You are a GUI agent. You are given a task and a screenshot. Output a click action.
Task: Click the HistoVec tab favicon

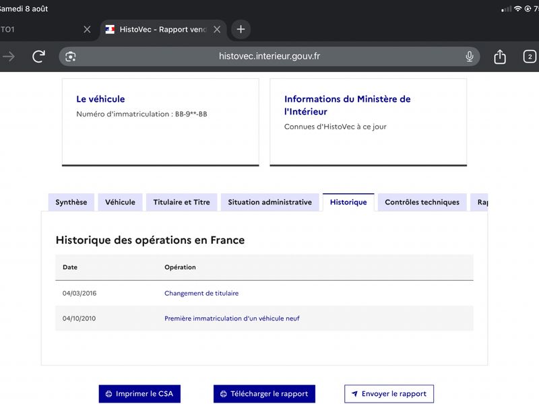tap(110, 30)
